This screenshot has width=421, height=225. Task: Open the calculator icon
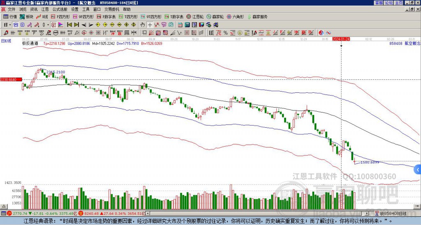187,25
